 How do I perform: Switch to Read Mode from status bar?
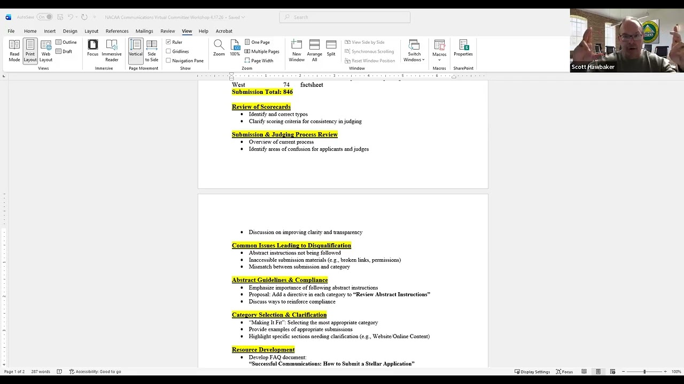tap(584, 372)
